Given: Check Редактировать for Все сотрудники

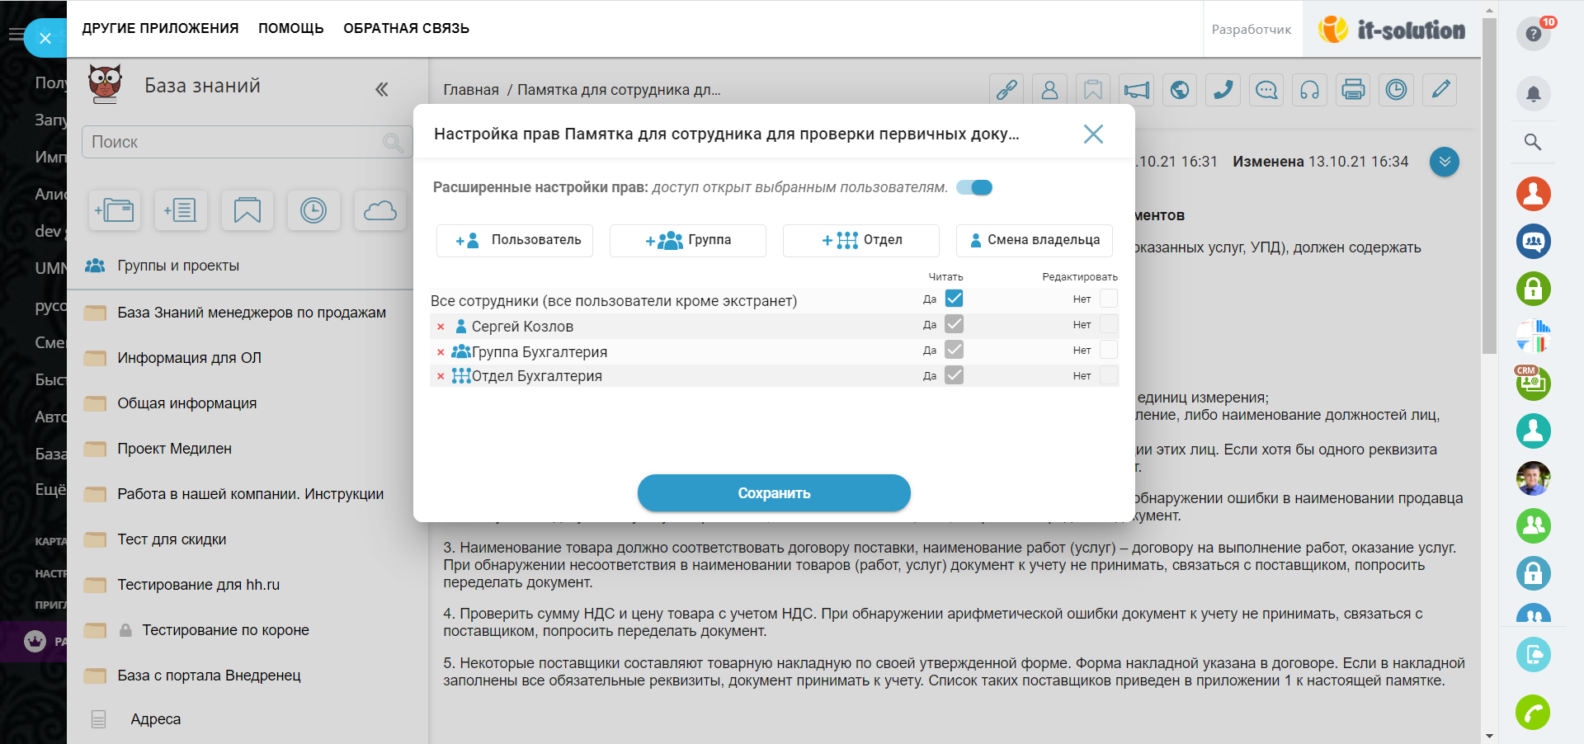Looking at the screenshot, I should [x=1109, y=299].
